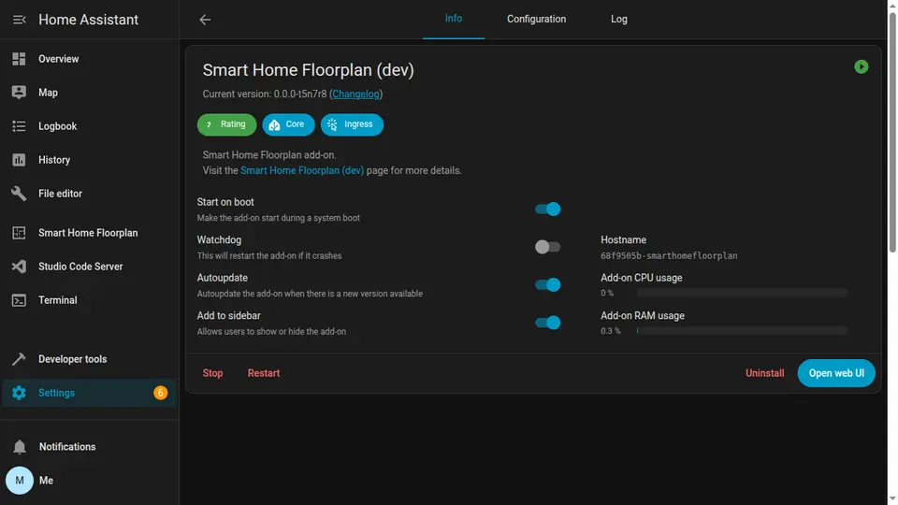This screenshot has height=505, width=898.
Task: Switch to the Info tab
Action: (x=454, y=19)
